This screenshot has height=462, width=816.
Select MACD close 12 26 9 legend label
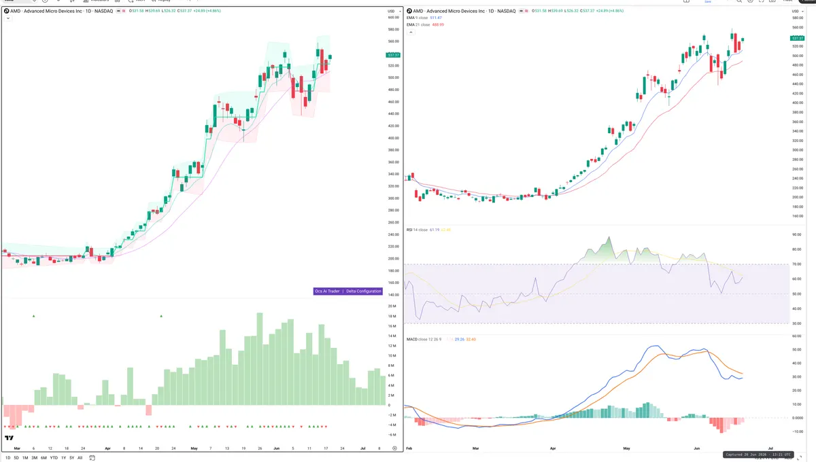(x=425, y=338)
